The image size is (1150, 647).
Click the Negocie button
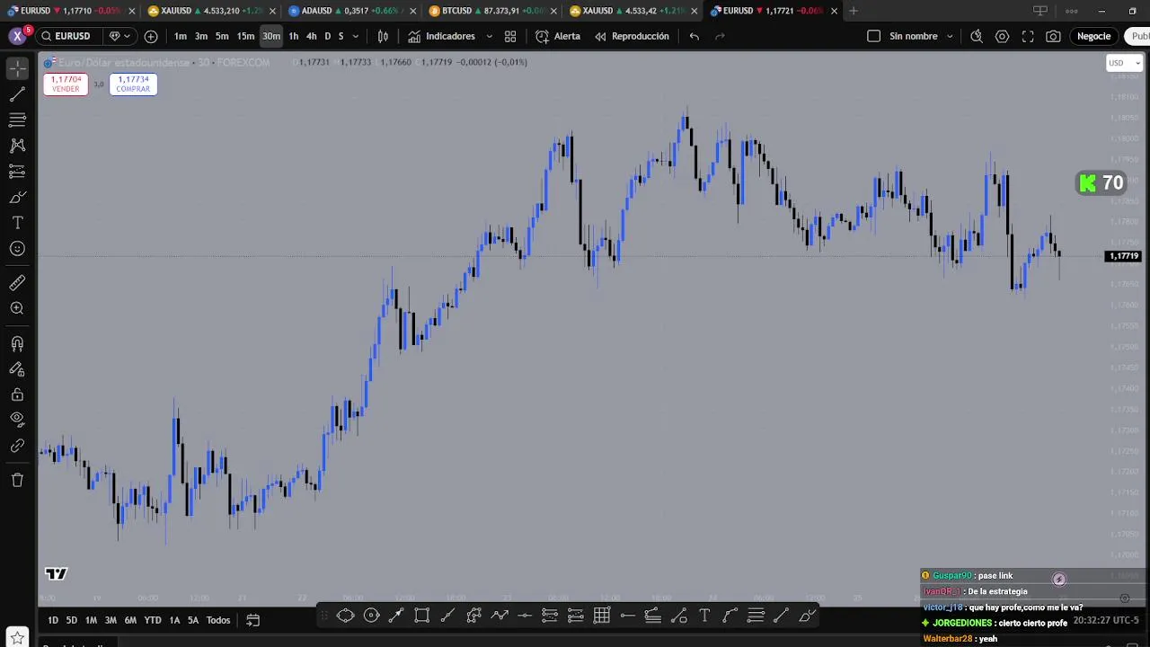(1093, 36)
